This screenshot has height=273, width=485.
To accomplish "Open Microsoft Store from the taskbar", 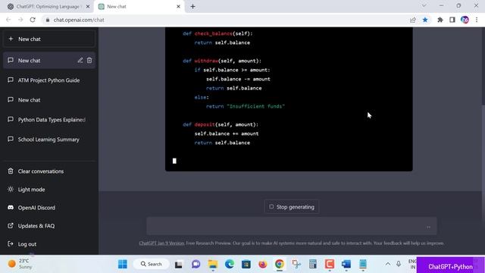I will click(246, 264).
